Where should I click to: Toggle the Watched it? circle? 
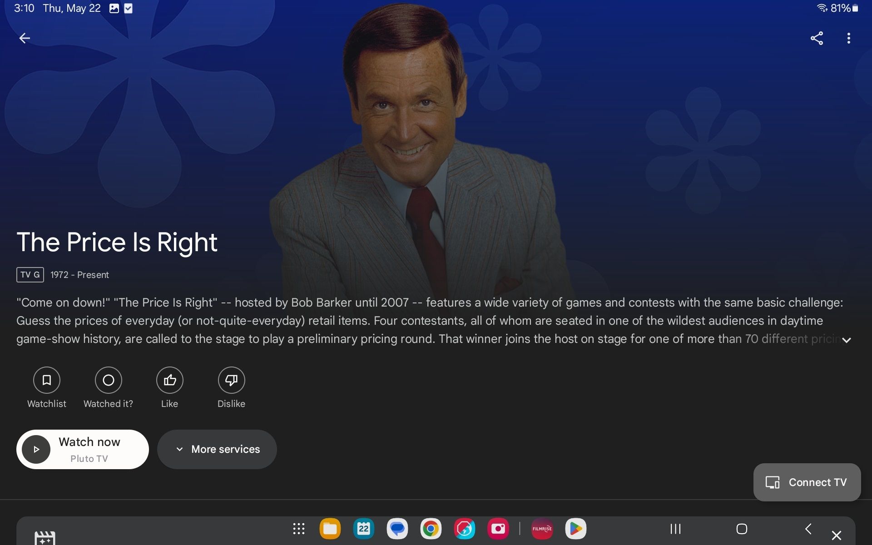pyautogui.click(x=108, y=380)
